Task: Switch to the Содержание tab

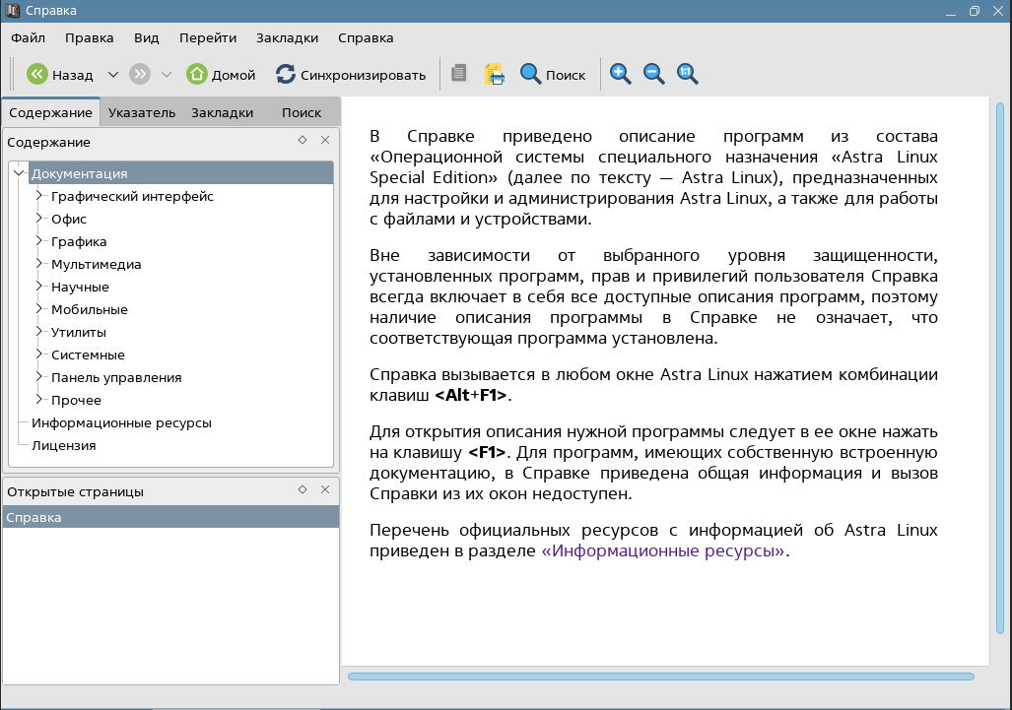Action: click(50, 112)
